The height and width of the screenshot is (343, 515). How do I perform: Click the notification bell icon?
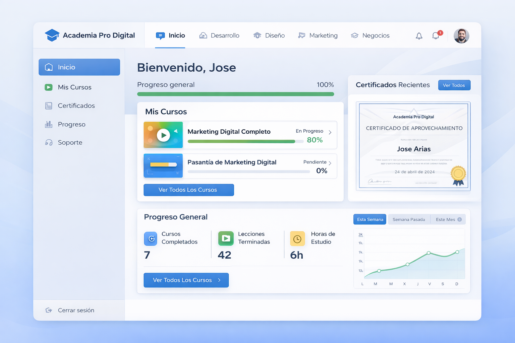[x=419, y=36]
